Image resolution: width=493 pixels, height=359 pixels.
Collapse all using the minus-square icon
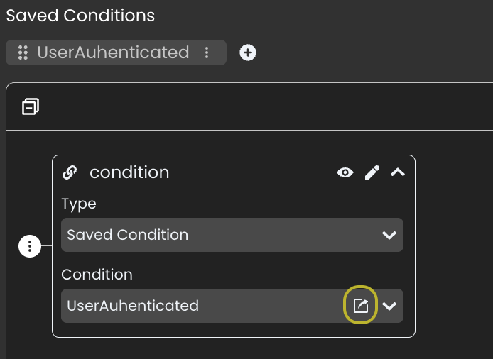click(x=31, y=106)
